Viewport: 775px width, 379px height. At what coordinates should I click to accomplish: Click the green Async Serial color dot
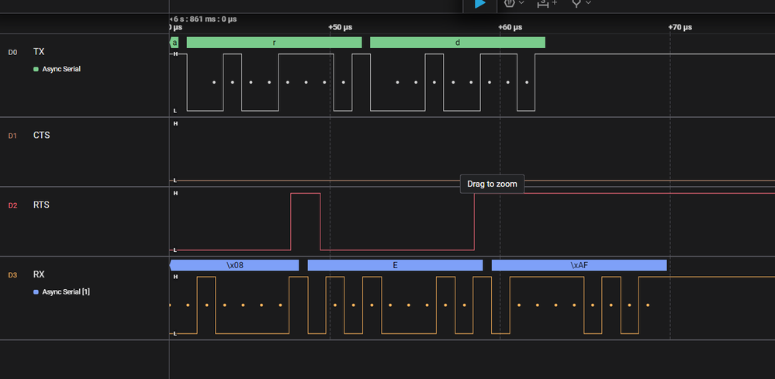(36, 69)
